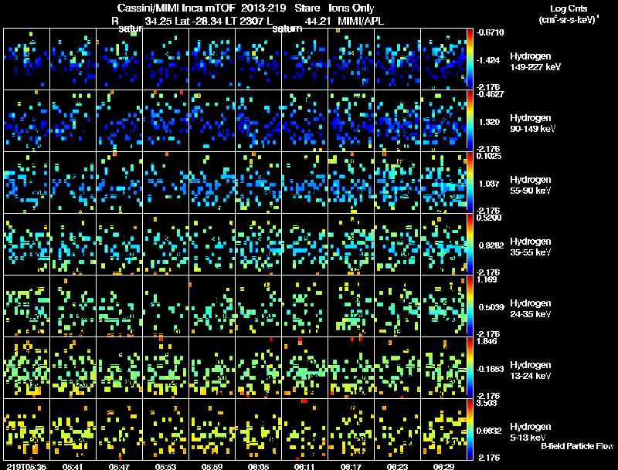The height and width of the screenshot is (470, 618).
Task: Open the 90-149 keV panel at 06:17
Action: pyautogui.click(x=351, y=120)
